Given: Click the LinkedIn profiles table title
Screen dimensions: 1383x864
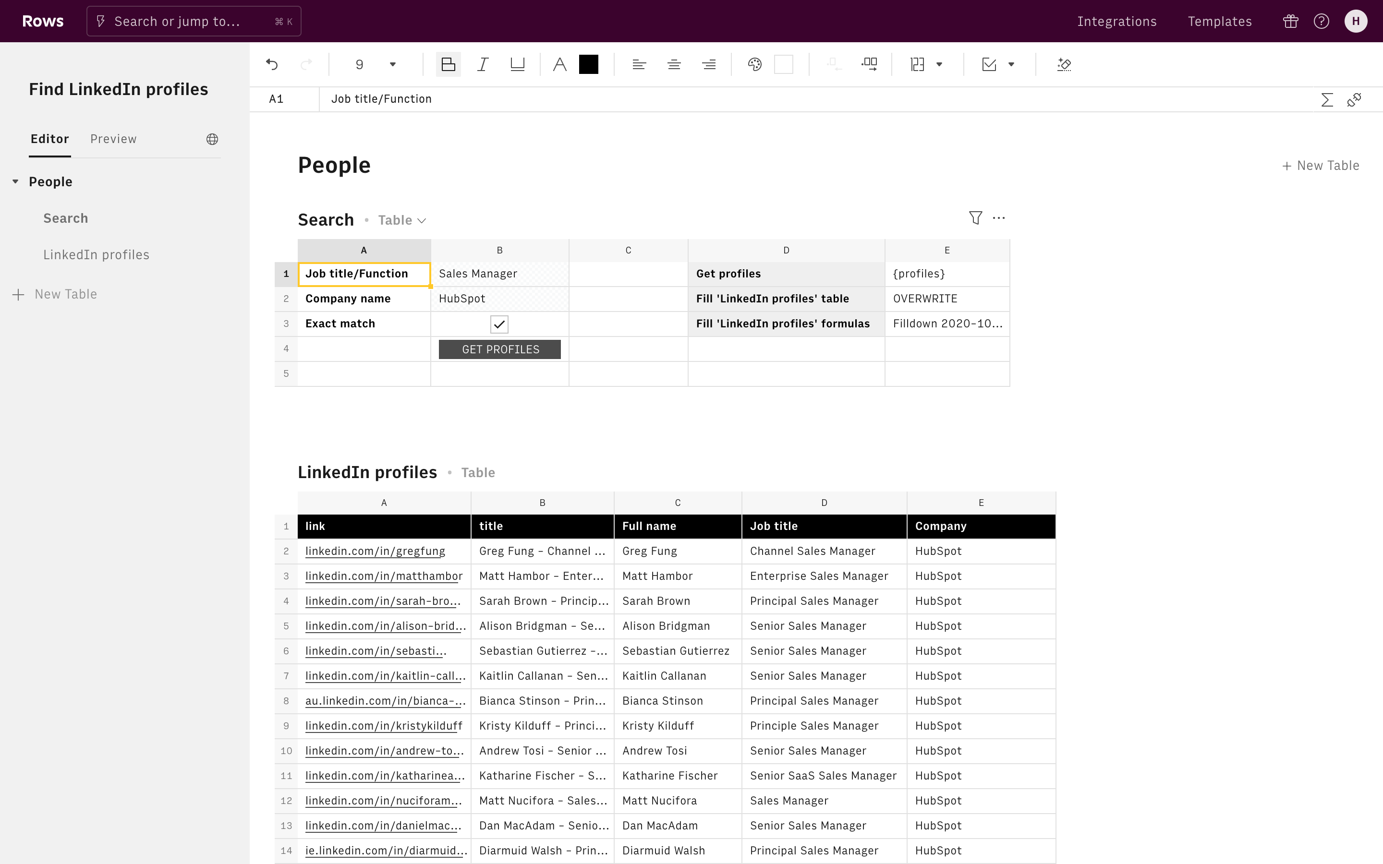Looking at the screenshot, I should (367, 473).
